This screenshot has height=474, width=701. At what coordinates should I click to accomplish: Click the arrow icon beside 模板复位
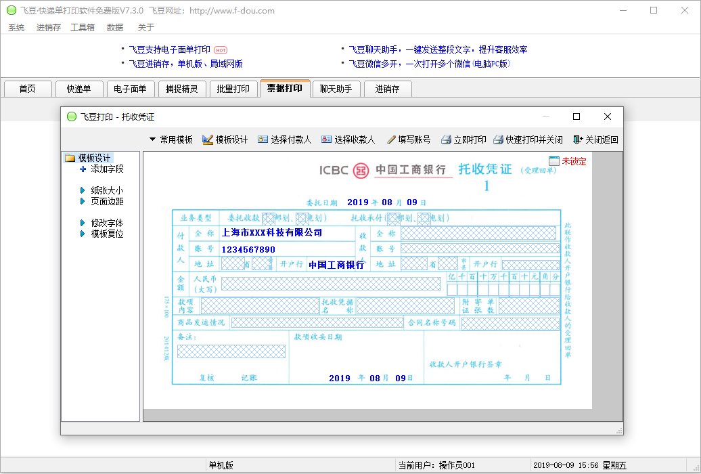[x=83, y=233]
